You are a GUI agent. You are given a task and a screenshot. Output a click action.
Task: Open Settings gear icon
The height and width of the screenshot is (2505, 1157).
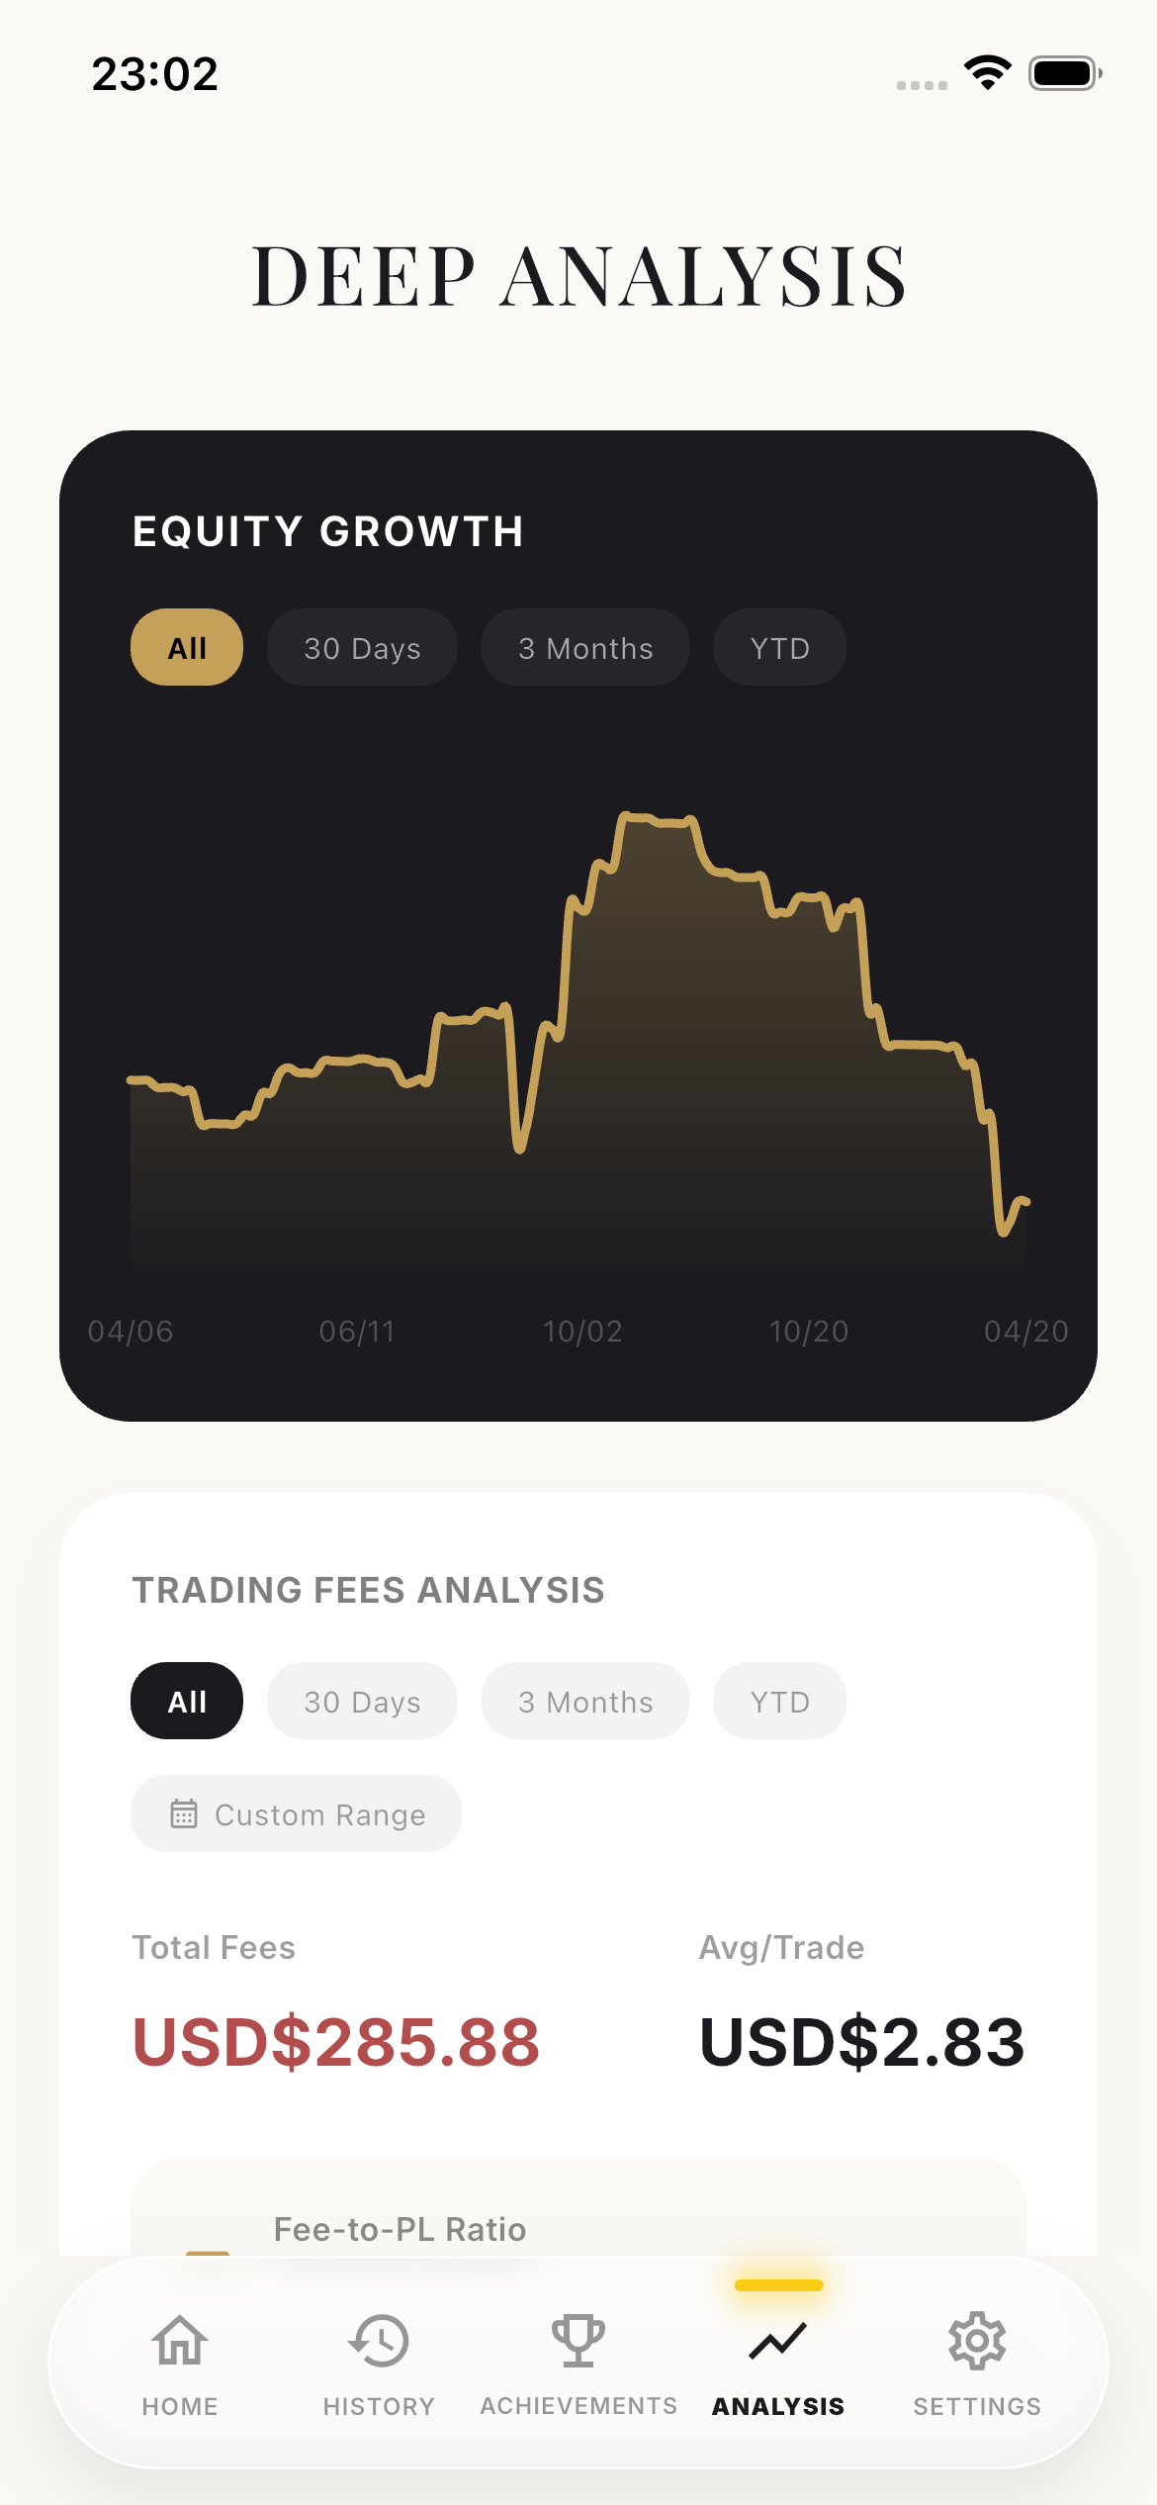coord(977,2341)
